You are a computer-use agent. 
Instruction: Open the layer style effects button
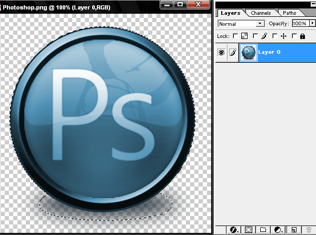pyautogui.click(x=234, y=230)
